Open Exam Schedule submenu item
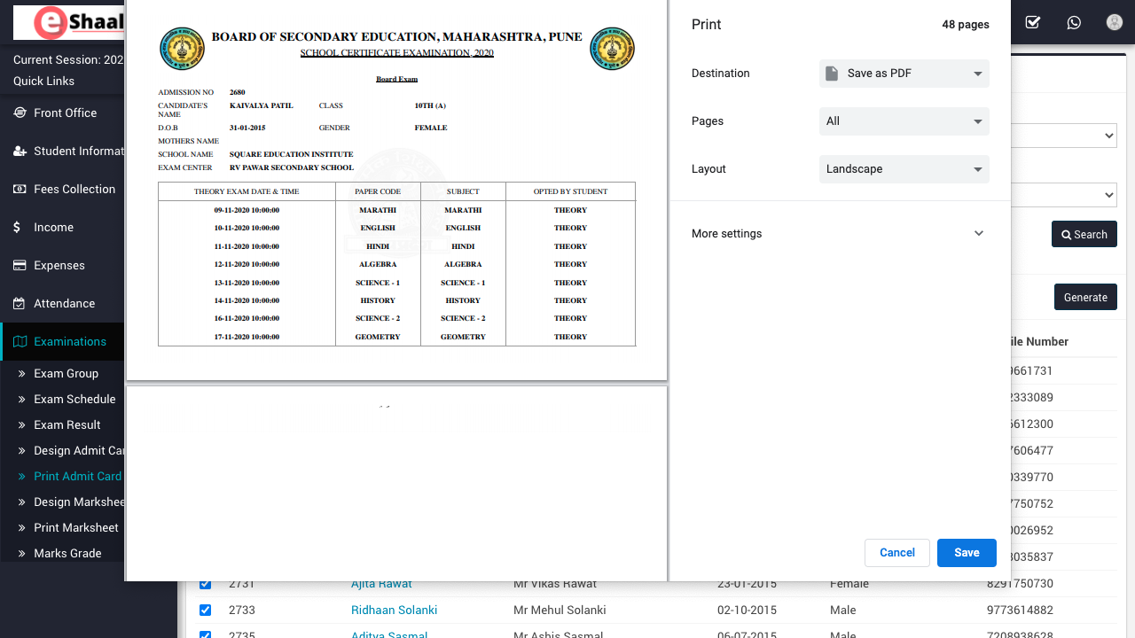 pos(74,400)
